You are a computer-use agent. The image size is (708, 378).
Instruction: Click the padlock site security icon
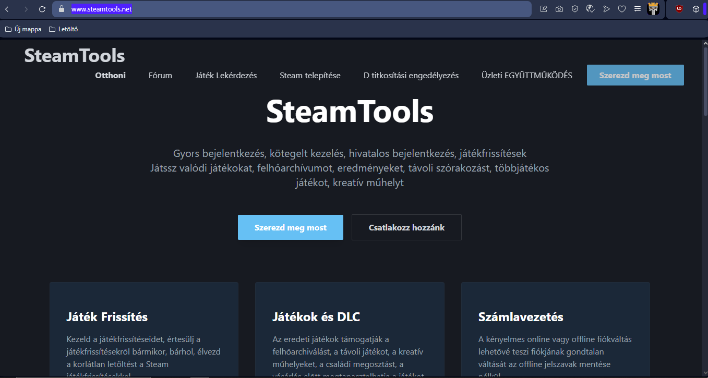[x=62, y=9]
